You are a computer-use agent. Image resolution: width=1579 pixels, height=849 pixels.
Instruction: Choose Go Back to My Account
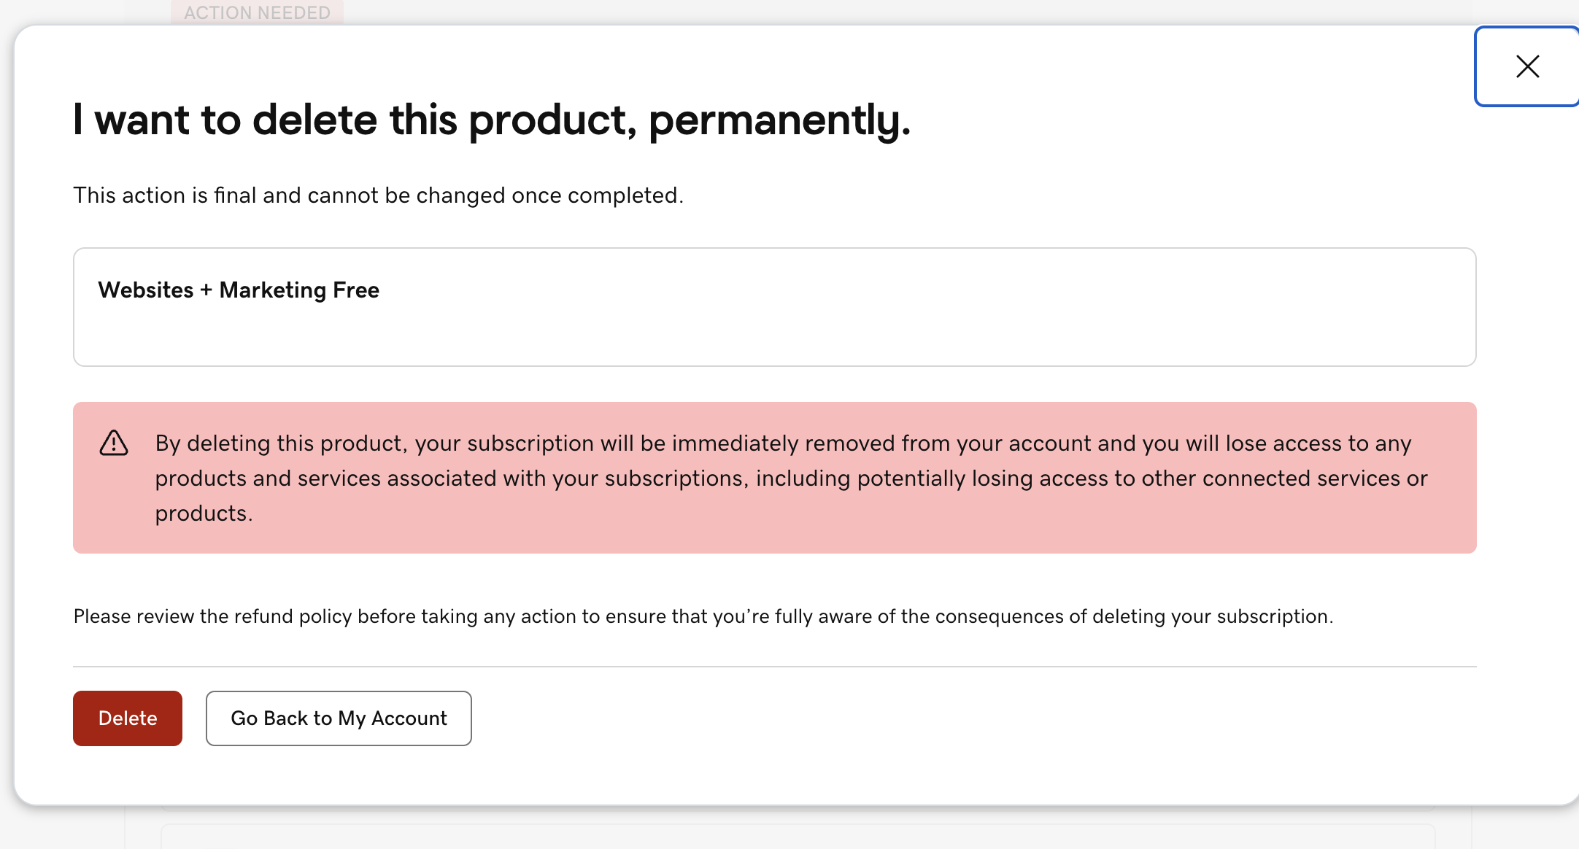click(339, 718)
